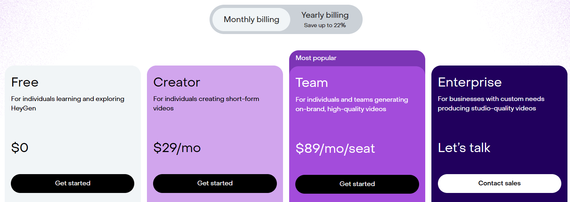Image resolution: width=570 pixels, height=202 pixels.
Task: Click the $29/mo price
Action: point(177,148)
